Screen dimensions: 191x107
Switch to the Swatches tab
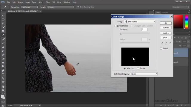(165, 13)
